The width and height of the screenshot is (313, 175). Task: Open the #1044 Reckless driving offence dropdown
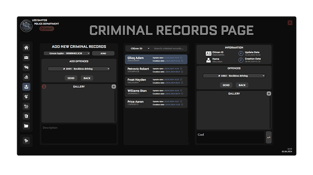point(79,69)
